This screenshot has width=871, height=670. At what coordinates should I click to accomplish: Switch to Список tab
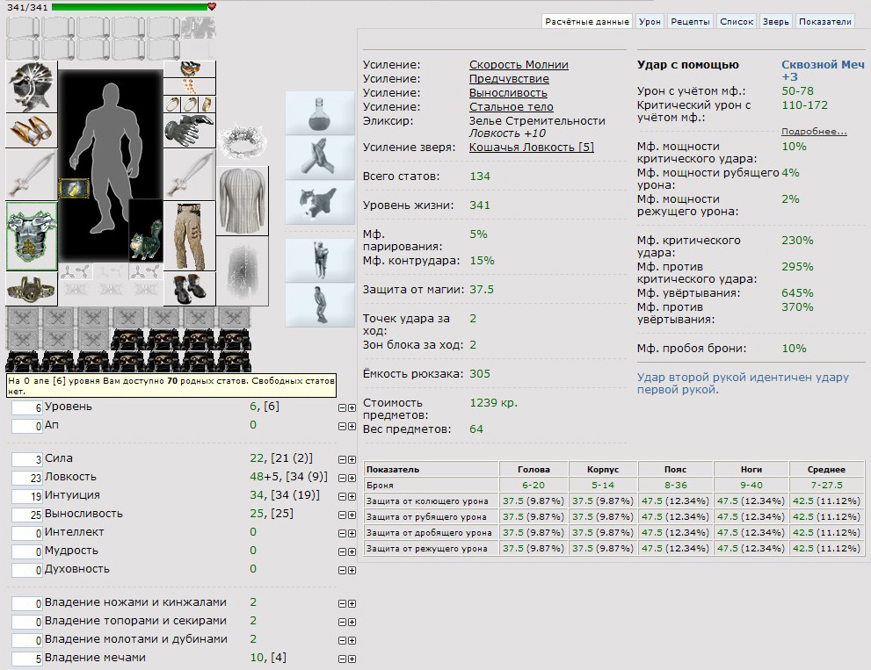pyautogui.click(x=736, y=22)
